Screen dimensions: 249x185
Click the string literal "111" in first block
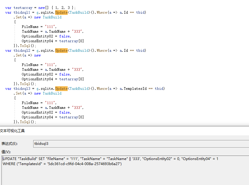(50, 26)
